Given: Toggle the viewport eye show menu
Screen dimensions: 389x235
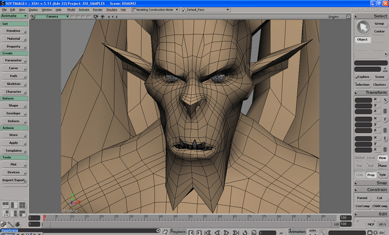Looking at the screenshot, I should pos(102,16).
